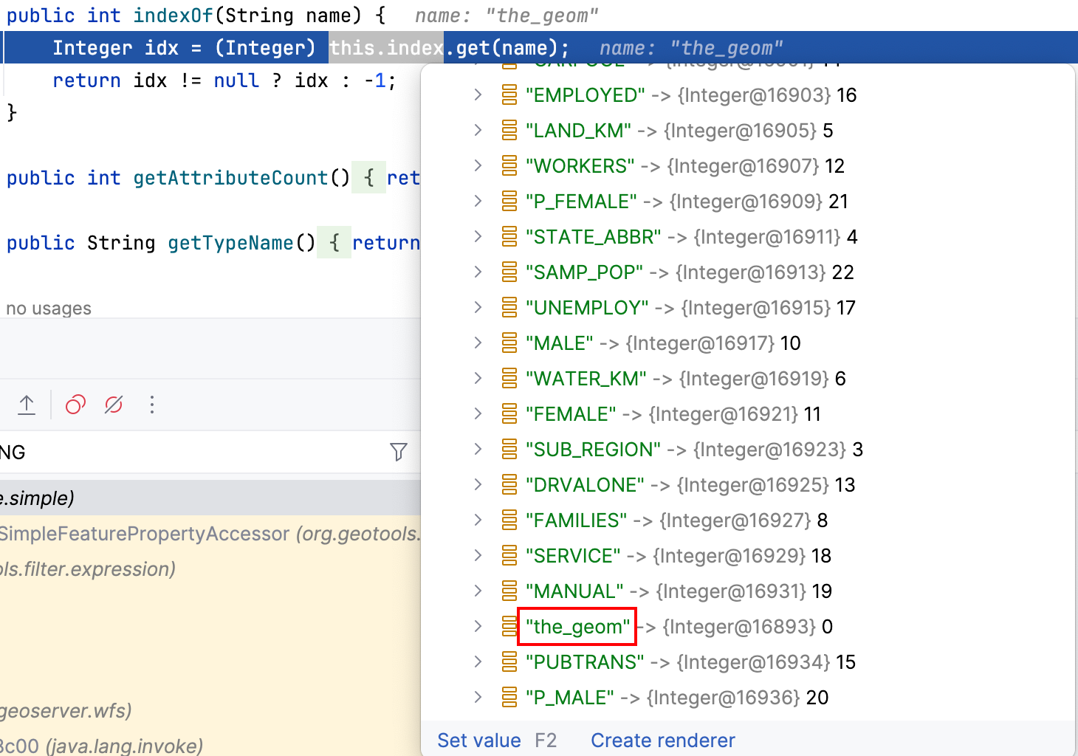Click the indexOf method name in code

pos(174,16)
